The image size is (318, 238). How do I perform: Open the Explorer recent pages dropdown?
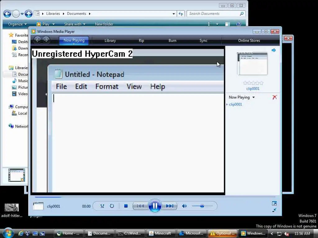(22, 14)
